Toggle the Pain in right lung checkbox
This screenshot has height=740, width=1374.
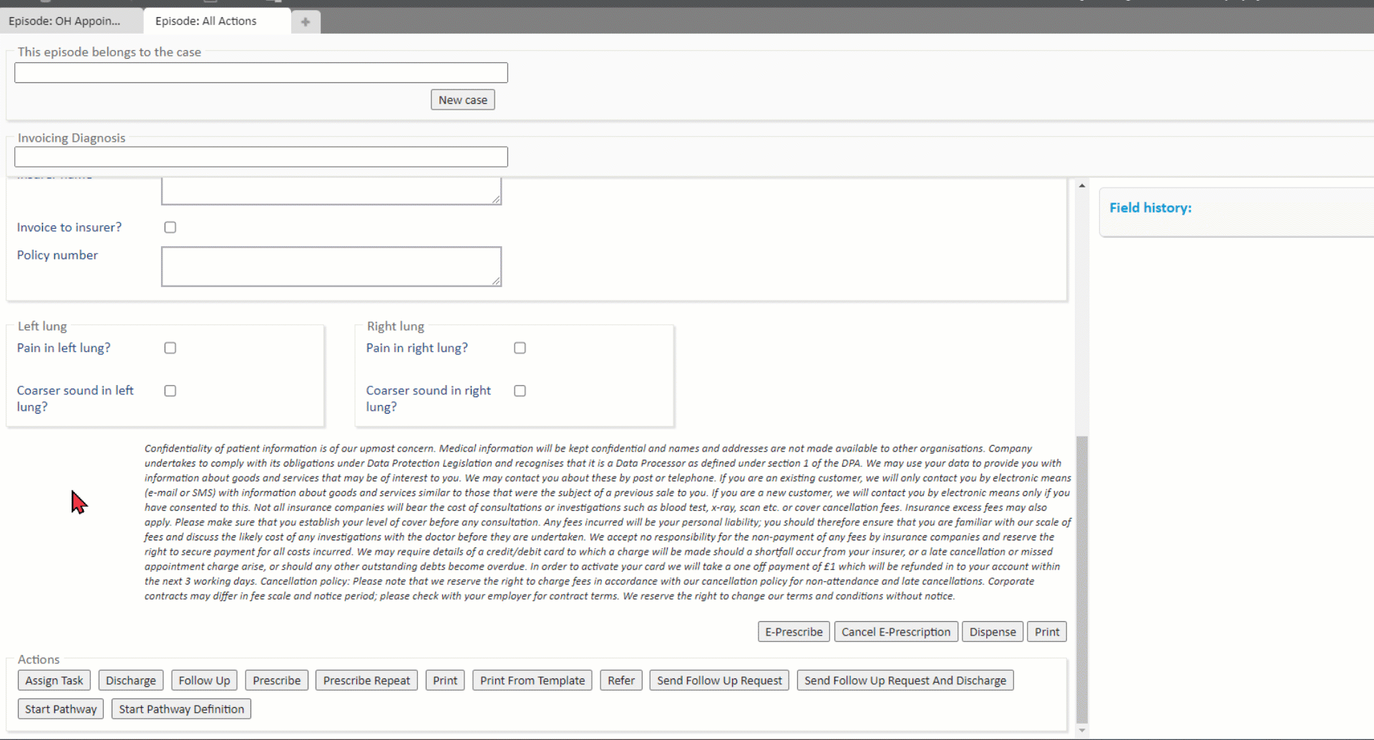click(520, 348)
